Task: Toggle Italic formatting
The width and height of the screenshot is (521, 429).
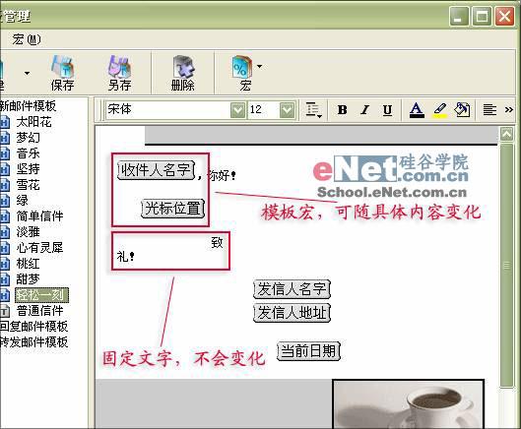Action: pyautogui.click(x=364, y=110)
